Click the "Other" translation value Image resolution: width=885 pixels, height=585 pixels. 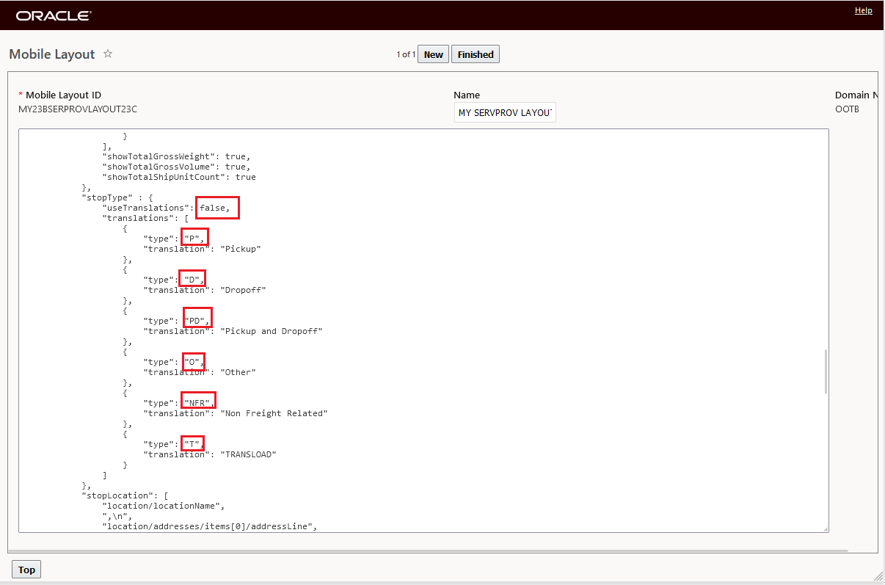(x=238, y=372)
